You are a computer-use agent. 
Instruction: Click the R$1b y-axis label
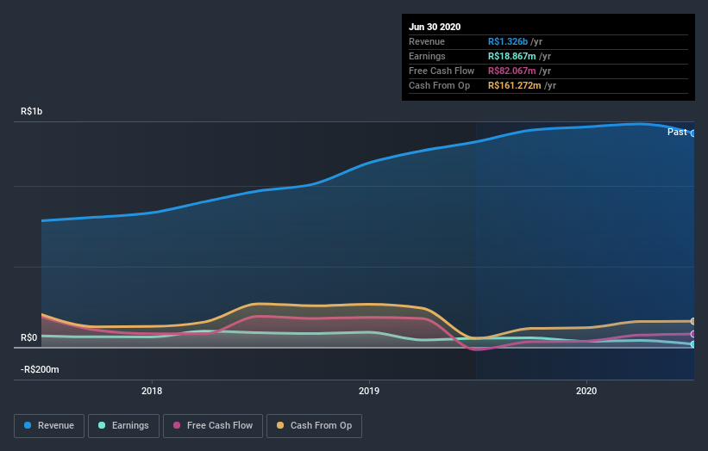[x=32, y=111]
